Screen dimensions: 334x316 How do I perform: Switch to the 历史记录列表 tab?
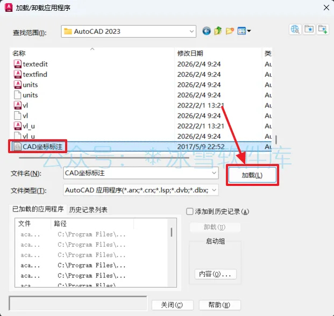click(x=88, y=210)
